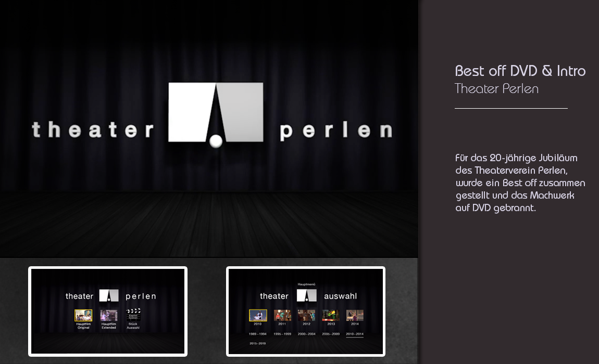Click the Hauptmenü link above the logo
This screenshot has width=599, height=364.
coord(306,284)
